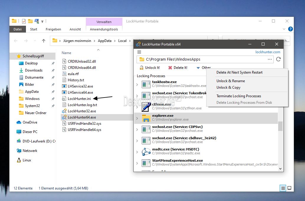Screen dimensions: 305x201
Task: Collapse ribbon with the chevron icon
Action: (x=284, y=29)
